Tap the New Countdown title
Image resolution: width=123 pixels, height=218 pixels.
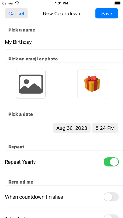click(61, 13)
